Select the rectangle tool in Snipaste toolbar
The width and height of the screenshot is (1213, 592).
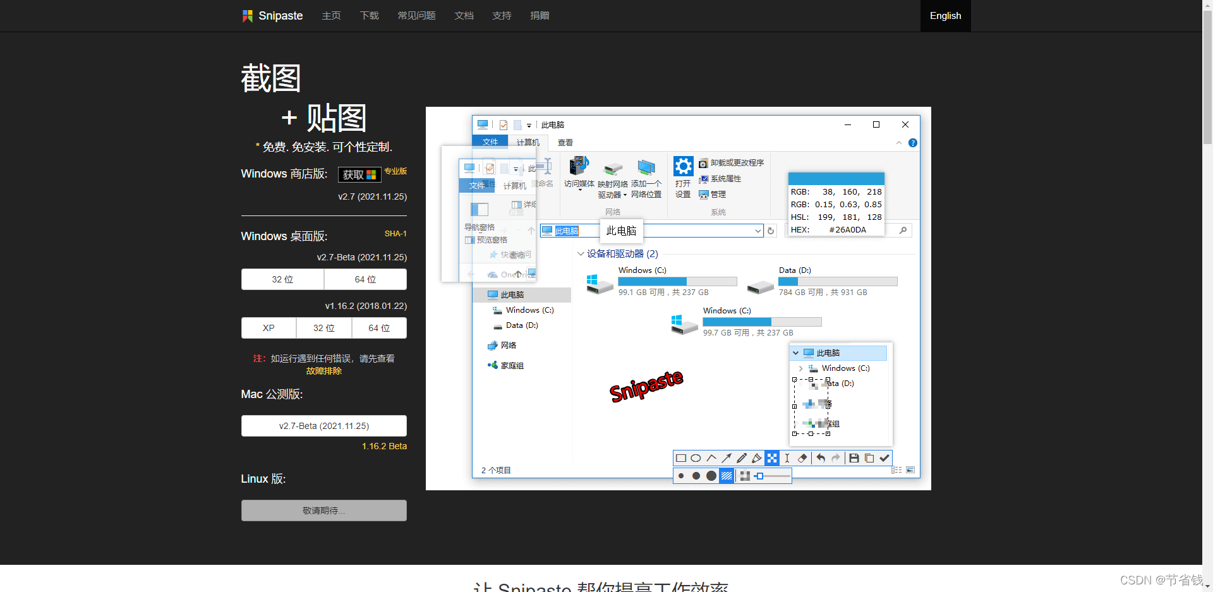pyautogui.click(x=681, y=458)
